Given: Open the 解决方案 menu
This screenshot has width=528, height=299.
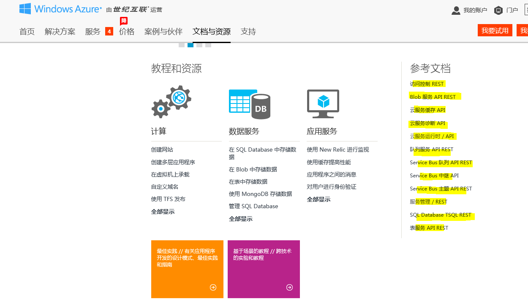Looking at the screenshot, I should [60, 32].
